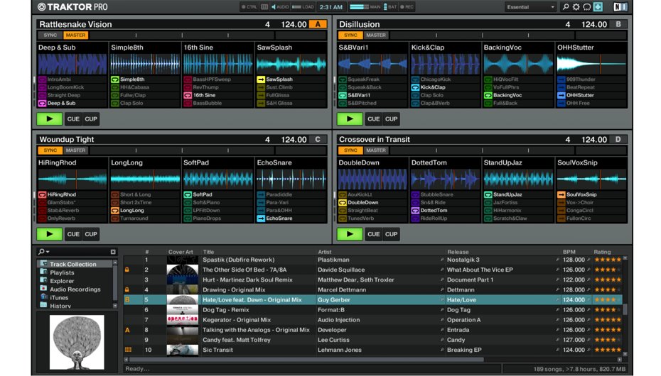The image size is (661, 376).
Task: Open the Essential layout dropdown
Action: tap(530, 7)
